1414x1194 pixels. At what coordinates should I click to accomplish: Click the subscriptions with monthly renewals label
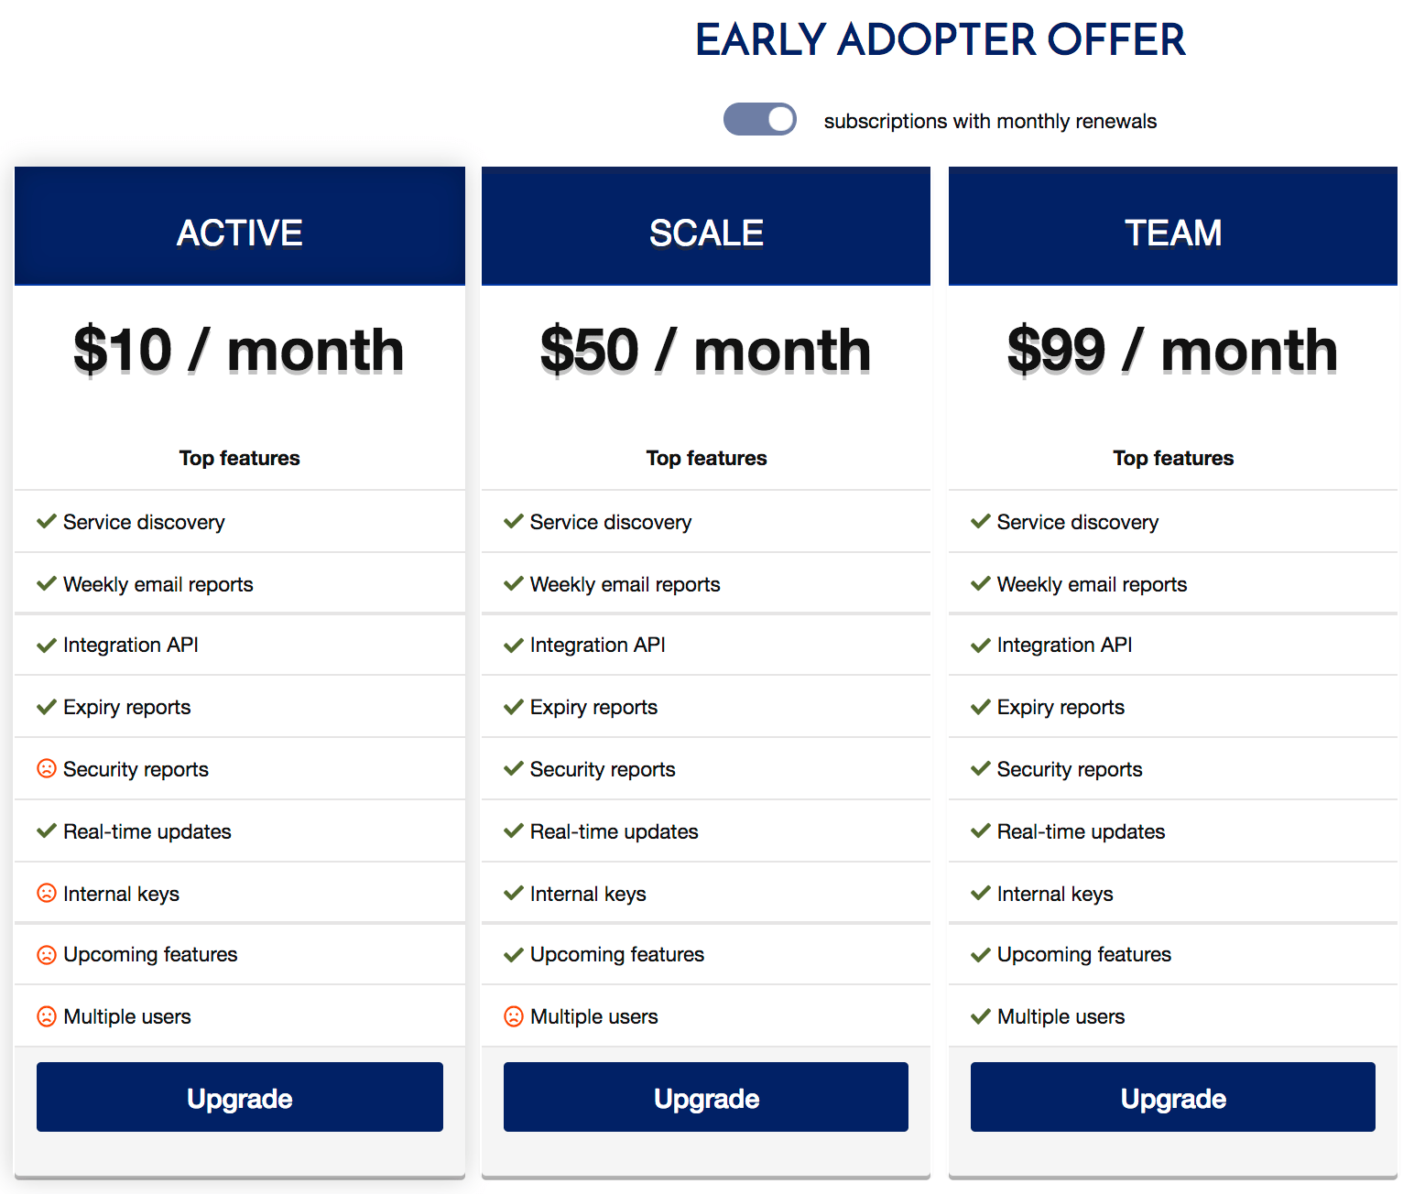click(x=990, y=121)
